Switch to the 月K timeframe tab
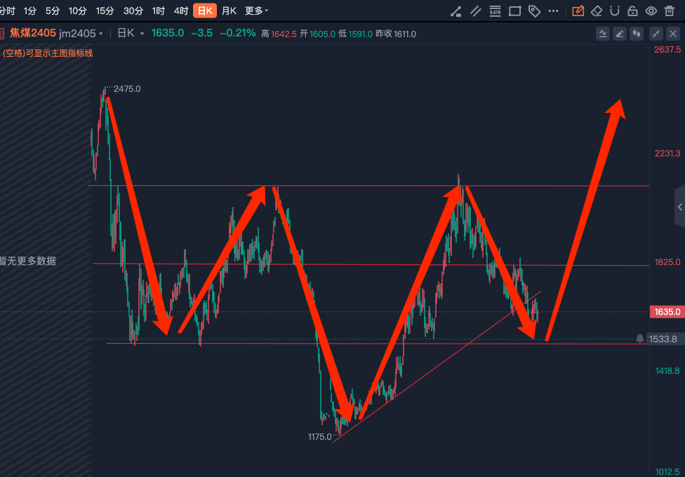The width and height of the screenshot is (685, 477). (x=229, y=11)
